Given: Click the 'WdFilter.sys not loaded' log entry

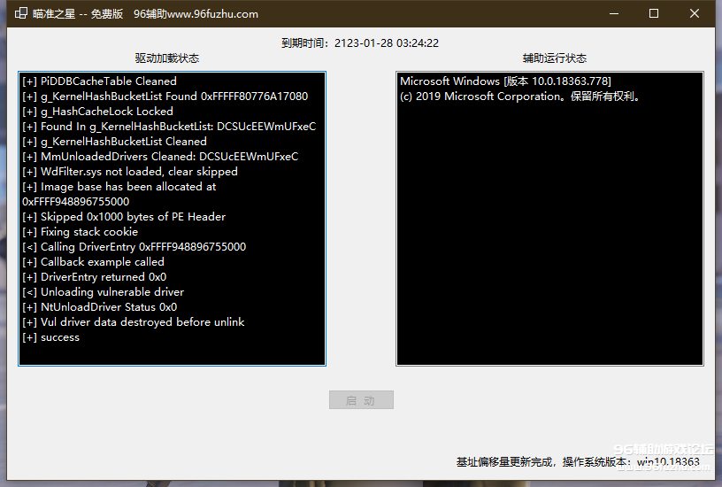Looking at the screenshot, I should 129,172.
